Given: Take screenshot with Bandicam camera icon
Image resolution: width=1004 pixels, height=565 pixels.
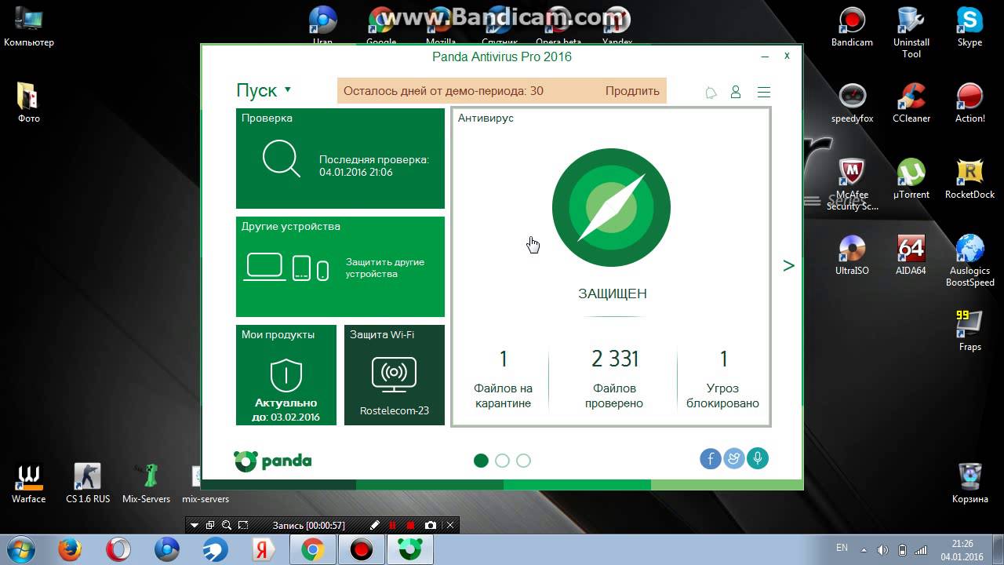Looking at the screenshot, I should click(x=430, y=525).
